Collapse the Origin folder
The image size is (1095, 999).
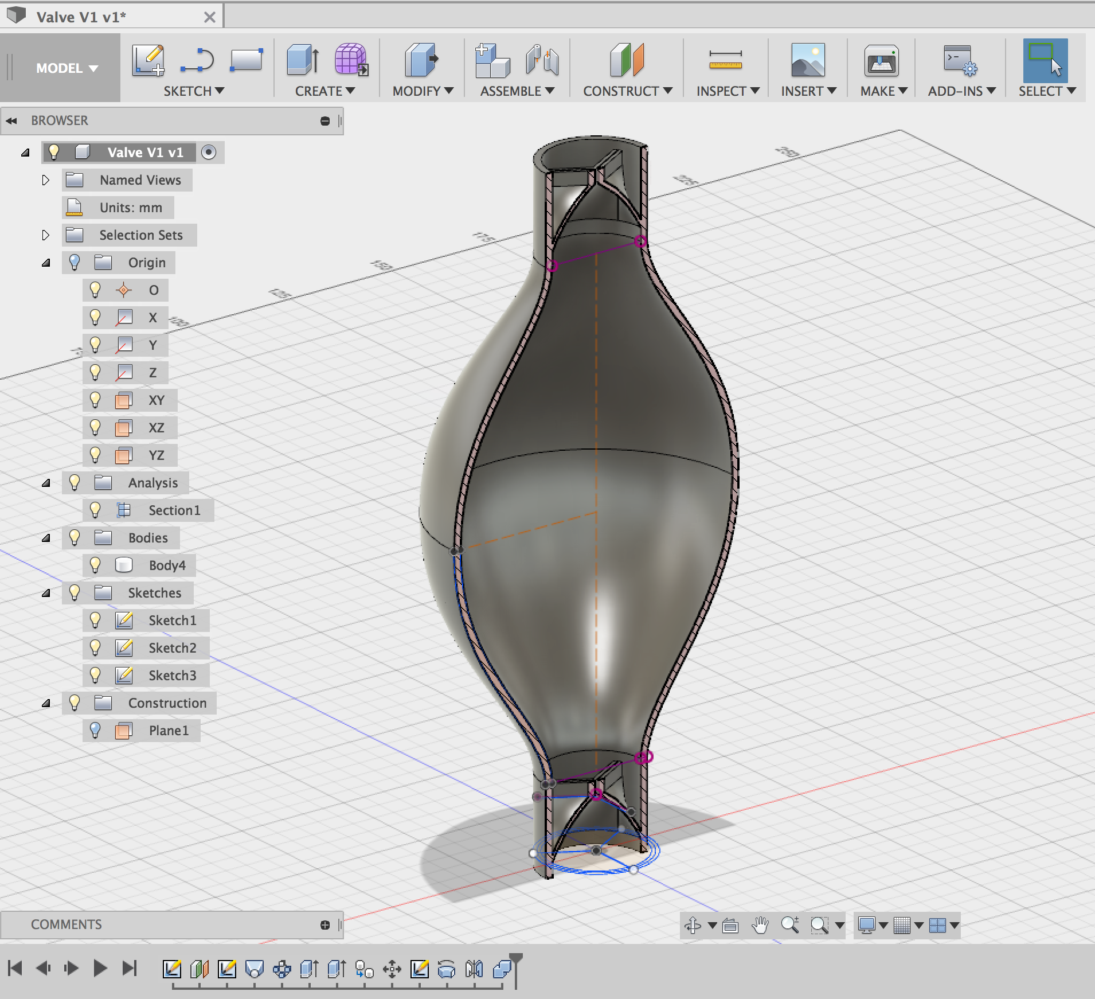point(46,263)
